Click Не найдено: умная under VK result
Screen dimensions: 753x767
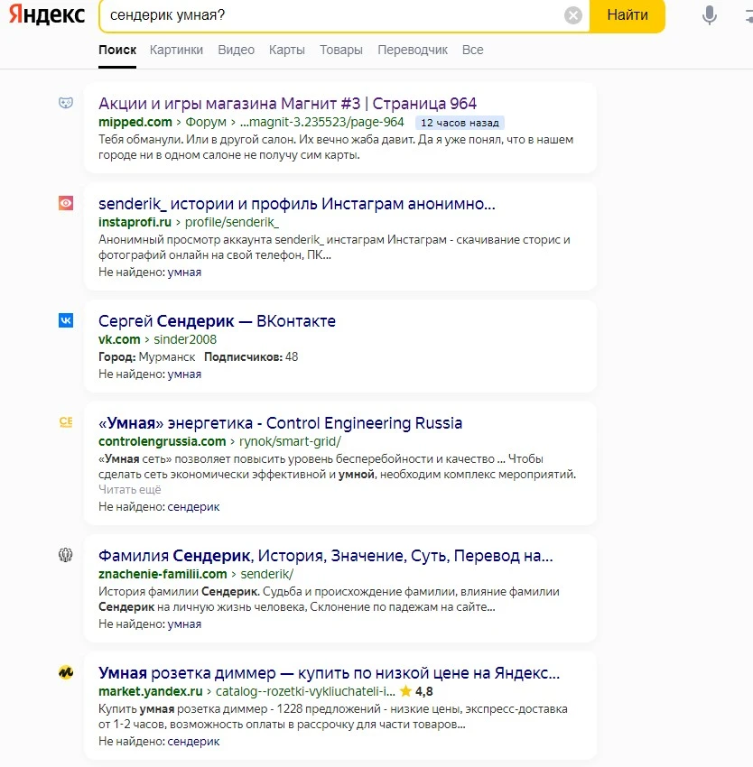pos(150,374)
